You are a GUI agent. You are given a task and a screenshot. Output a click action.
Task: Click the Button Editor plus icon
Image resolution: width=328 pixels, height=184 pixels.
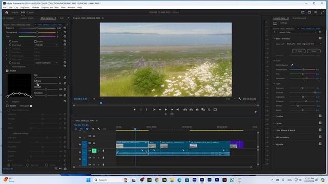pos(256,112)
